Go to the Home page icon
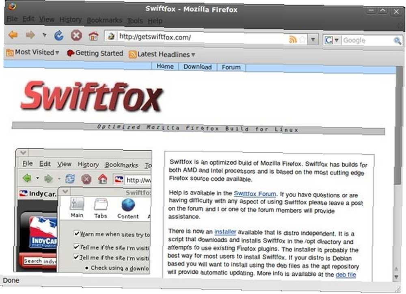The image size is (406, 294). click(93, 36)
